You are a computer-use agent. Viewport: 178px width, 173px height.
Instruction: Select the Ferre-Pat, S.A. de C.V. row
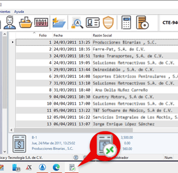point(97,49)
